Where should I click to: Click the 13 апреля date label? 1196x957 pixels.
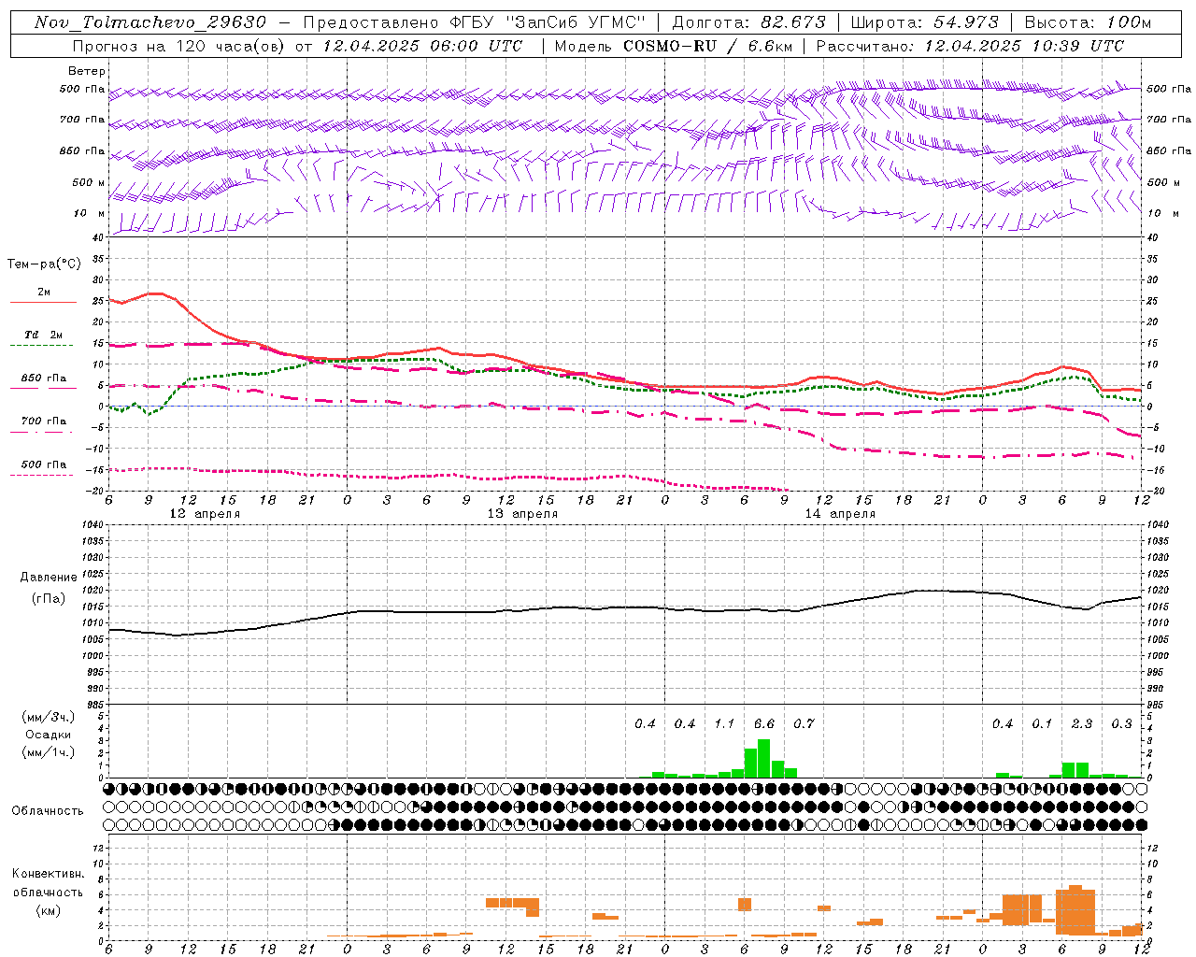[522, 514]
